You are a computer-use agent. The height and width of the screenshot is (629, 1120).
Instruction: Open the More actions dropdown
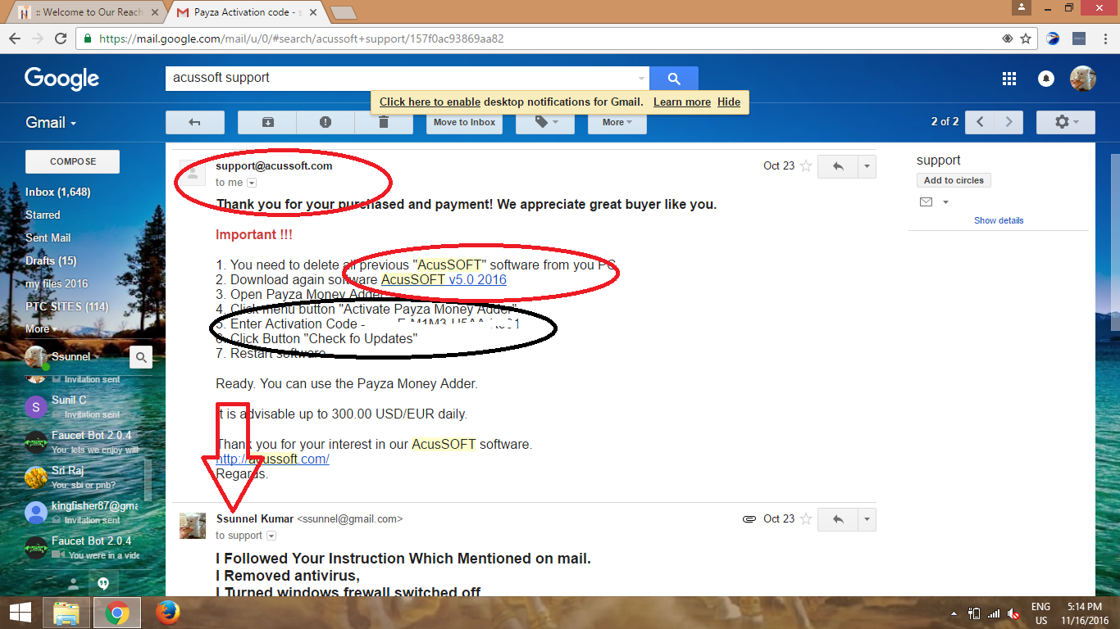(617, 122)
